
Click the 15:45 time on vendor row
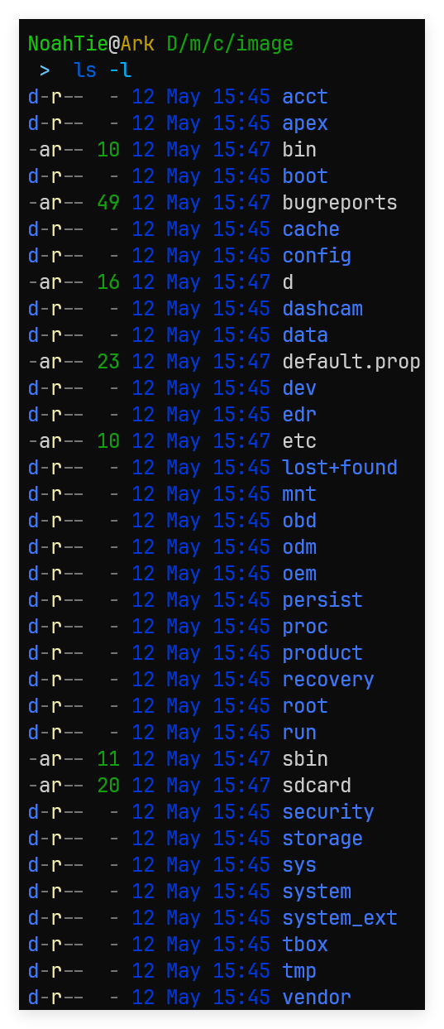pyautogui.click(x=241, y=998)
